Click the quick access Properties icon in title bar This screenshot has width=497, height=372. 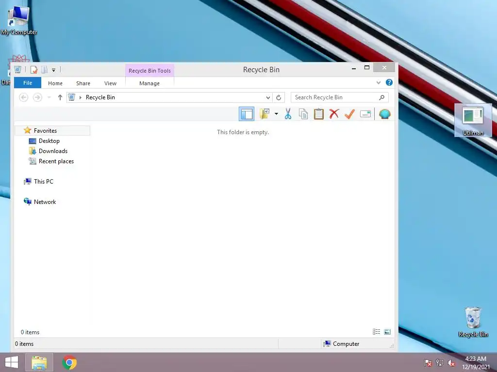pos(34,70)
